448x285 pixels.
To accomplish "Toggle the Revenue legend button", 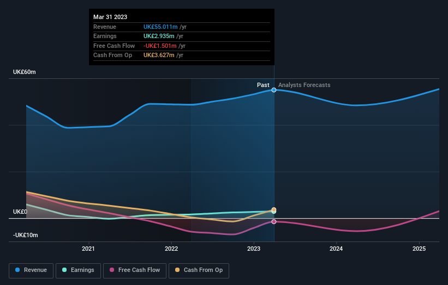I will (x=31, y=270).
